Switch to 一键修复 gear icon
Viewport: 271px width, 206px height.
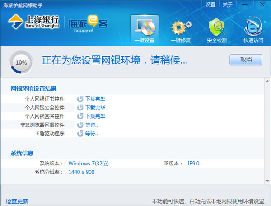click(x=181, y=30)
